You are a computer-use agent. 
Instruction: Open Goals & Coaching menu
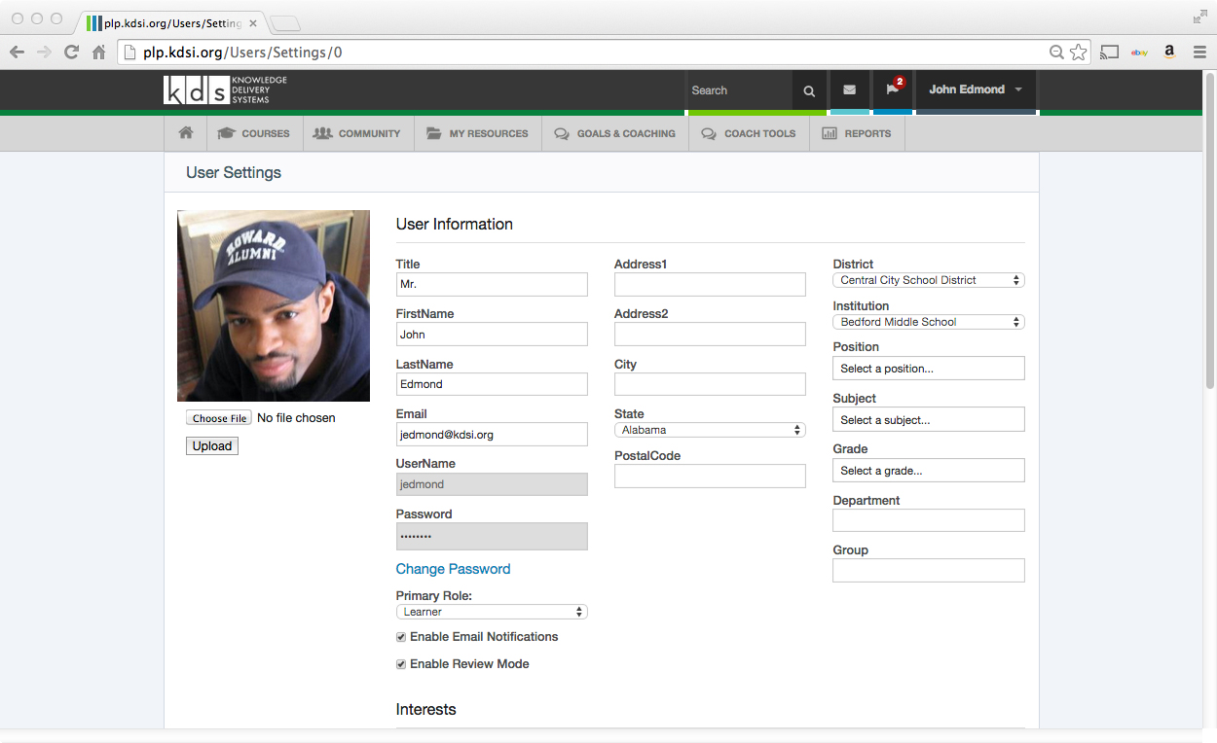614,133
